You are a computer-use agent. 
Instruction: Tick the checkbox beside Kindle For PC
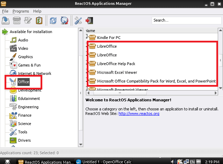[87, 36]
